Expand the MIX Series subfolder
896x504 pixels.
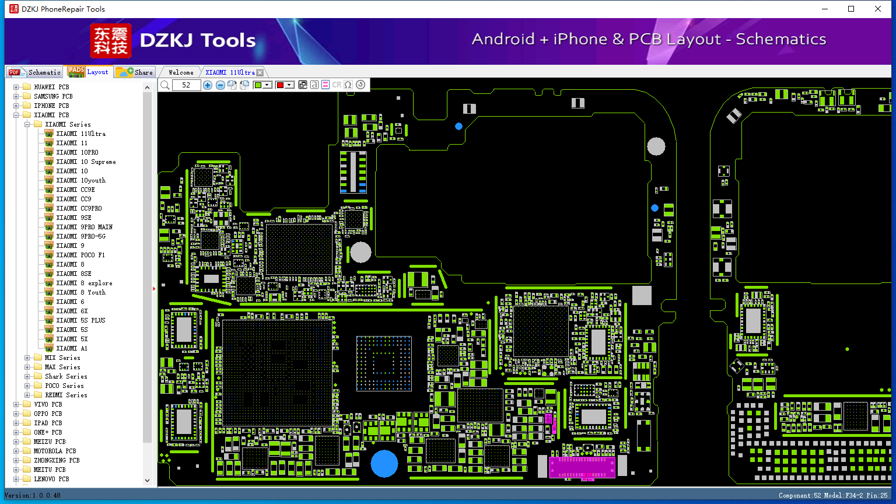(x=27, y=358)
